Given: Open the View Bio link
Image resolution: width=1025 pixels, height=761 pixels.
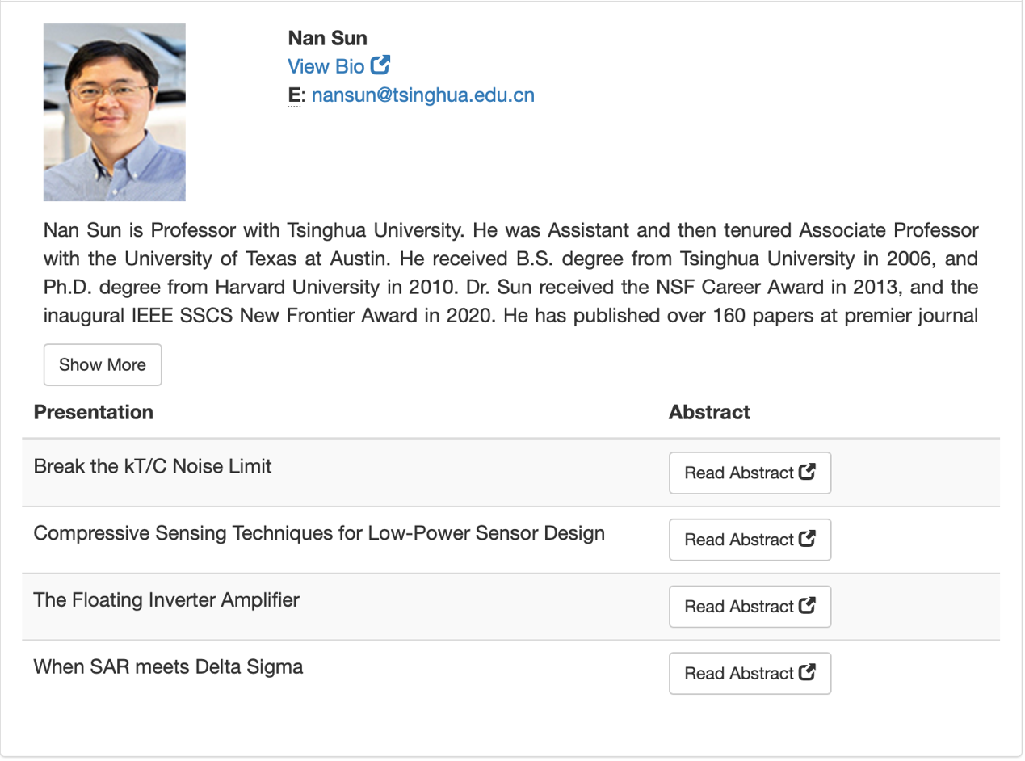Looking at the screenshot, I should point(326,66).
